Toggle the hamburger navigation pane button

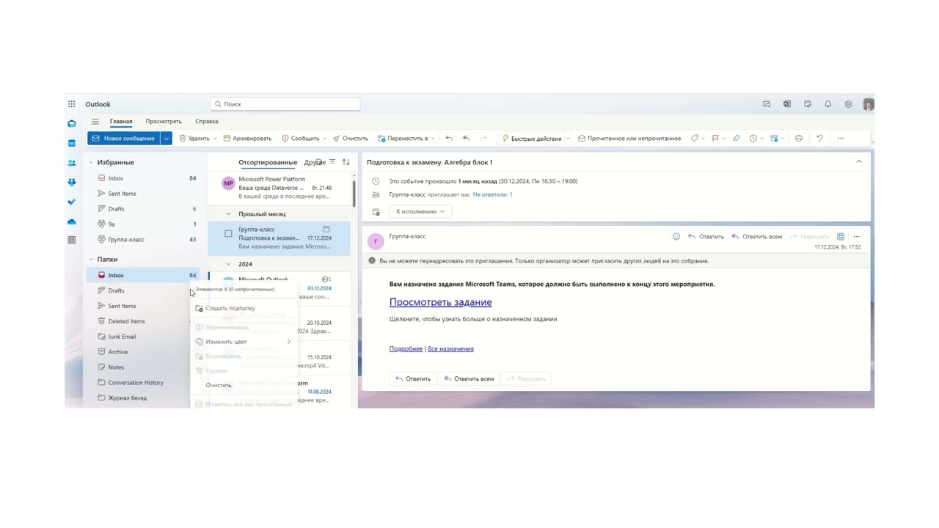pyautogui.click(x=95, y=122)
